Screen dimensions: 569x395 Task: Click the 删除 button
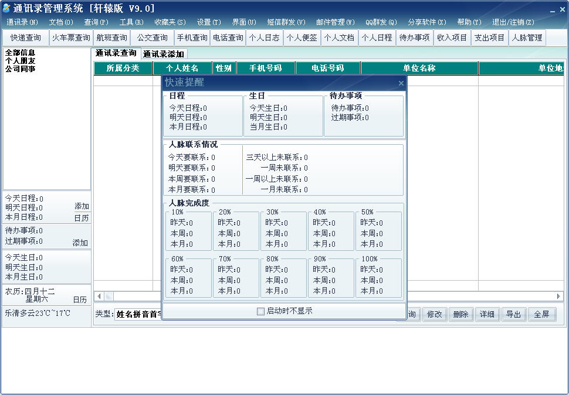(x=461, y=314)
